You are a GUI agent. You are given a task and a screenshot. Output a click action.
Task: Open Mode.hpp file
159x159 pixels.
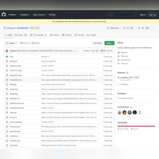(x=14, y=94)
